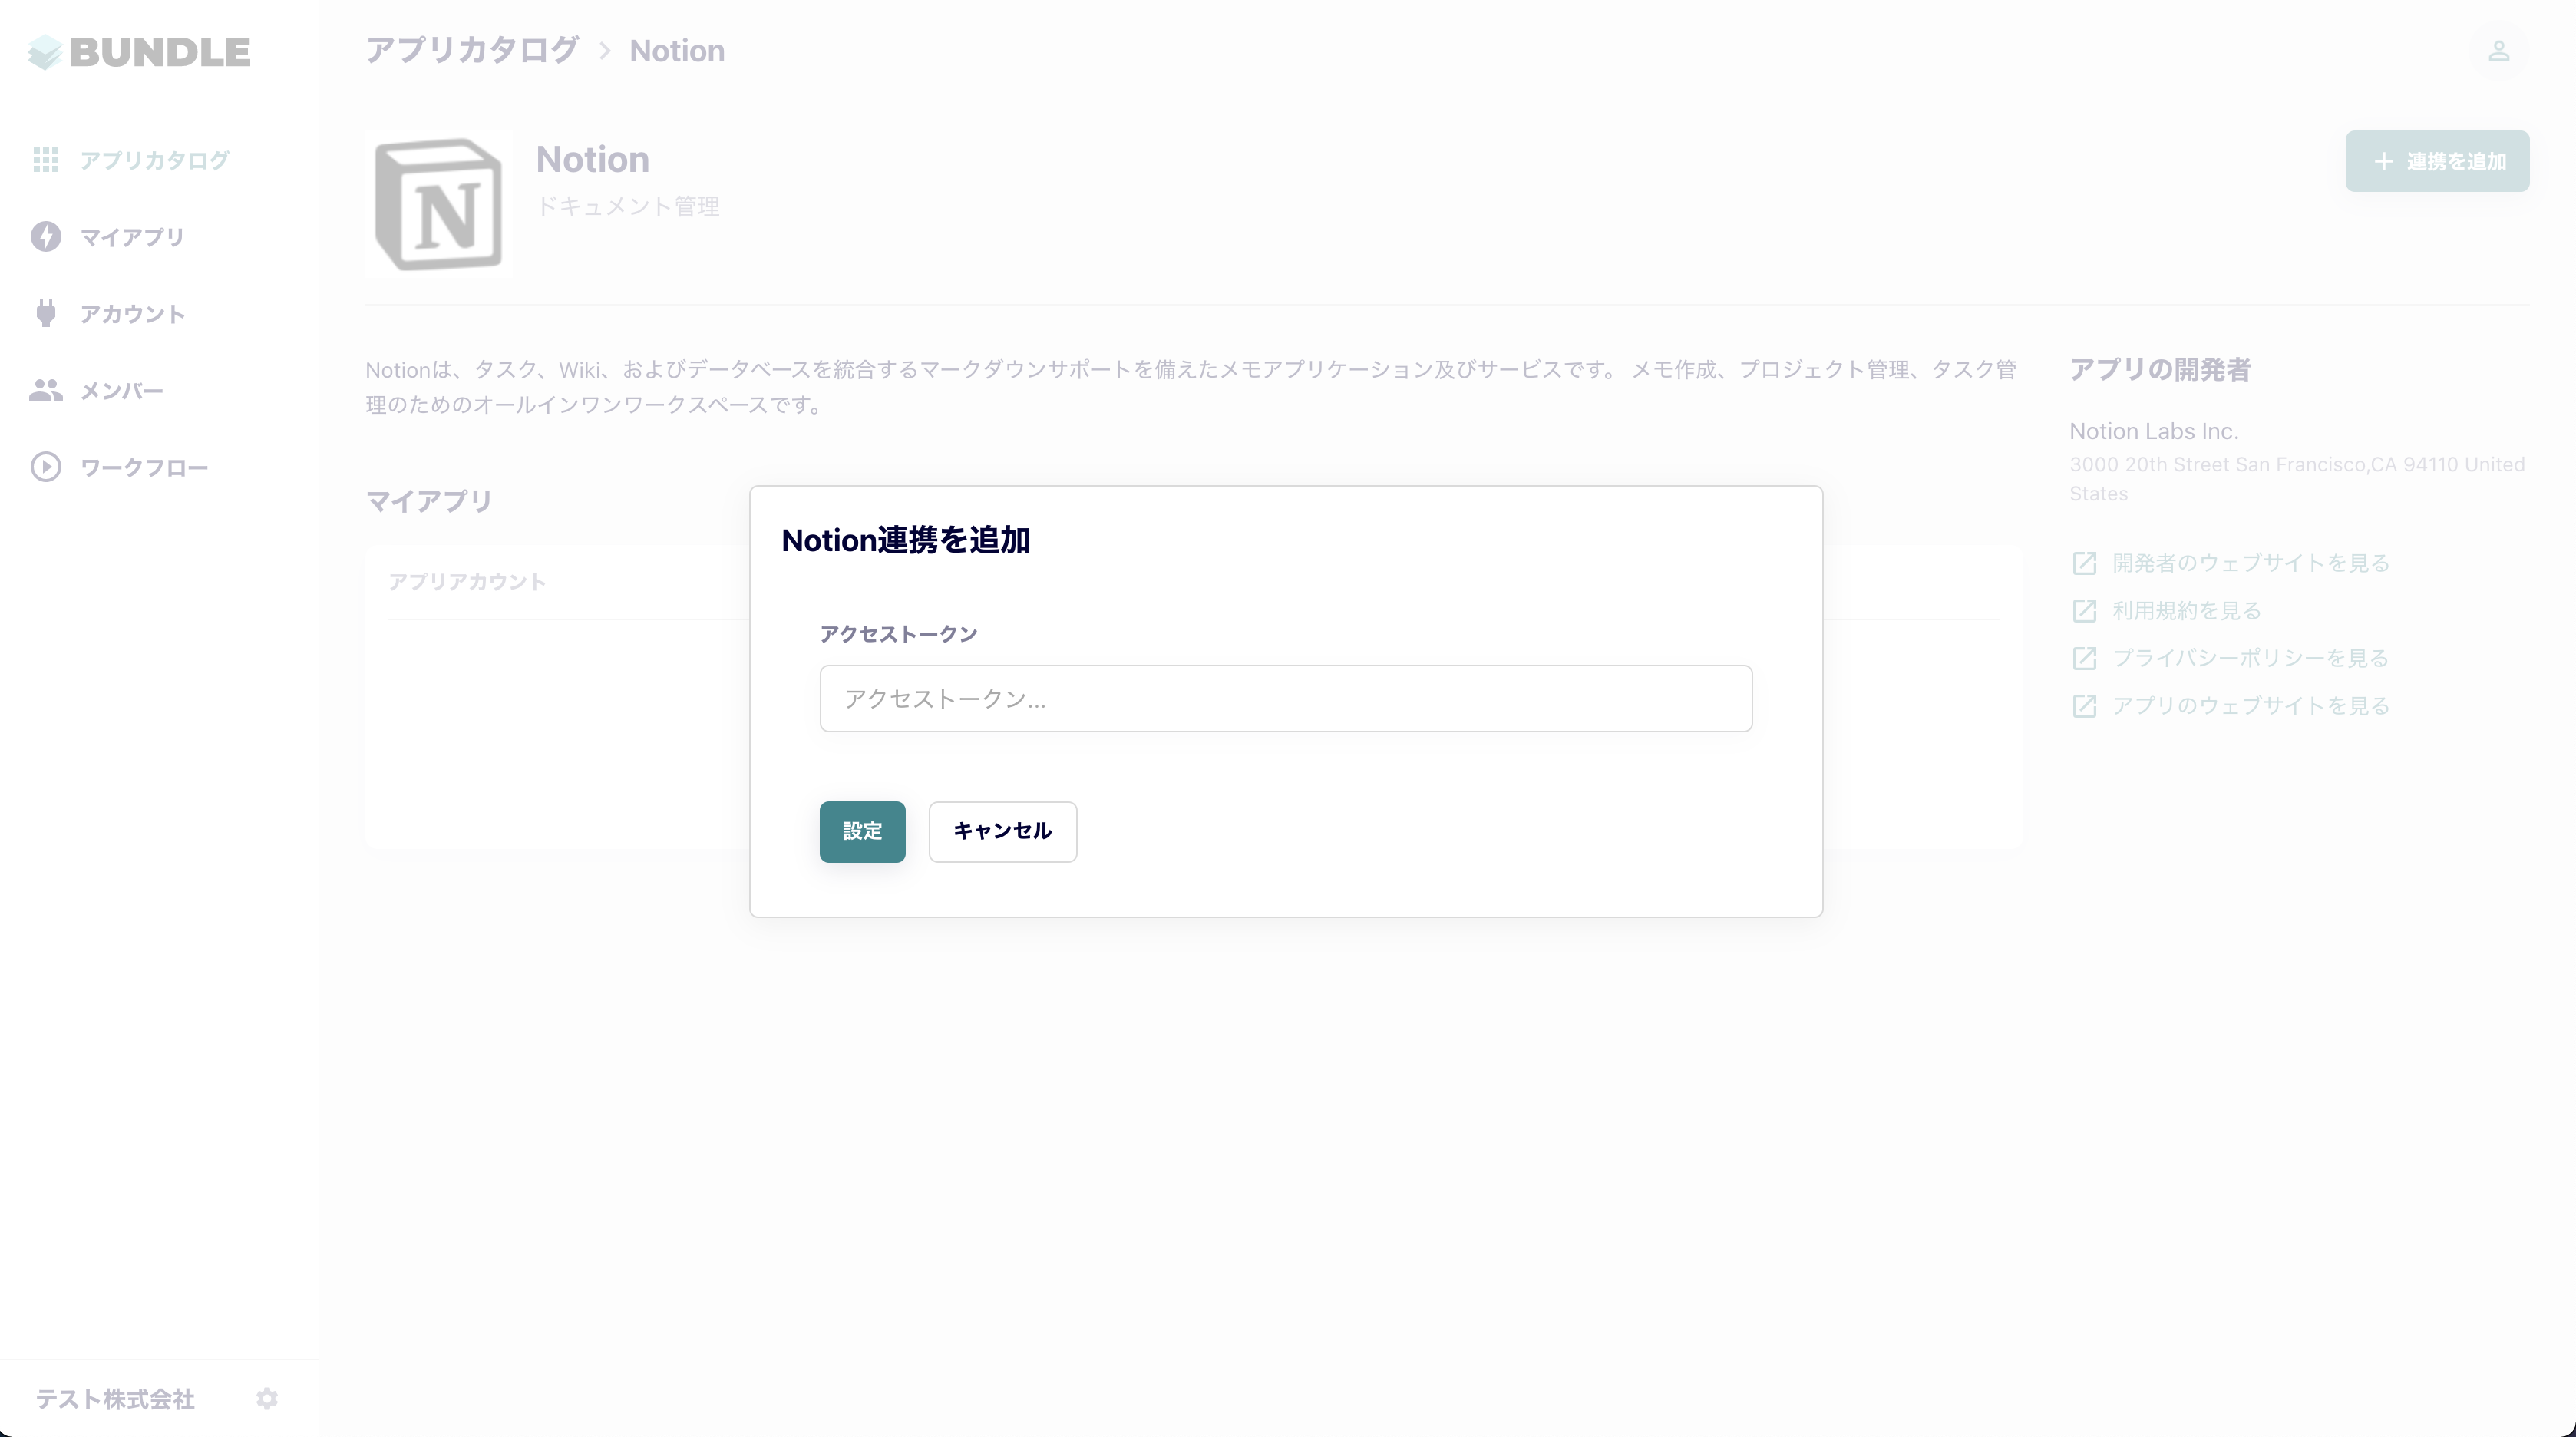Image resolution: width=2576 pixels, height=1437 pixels.
Task: Click the アプリの開発者 heading
Action: click(x=2160, y=370)
